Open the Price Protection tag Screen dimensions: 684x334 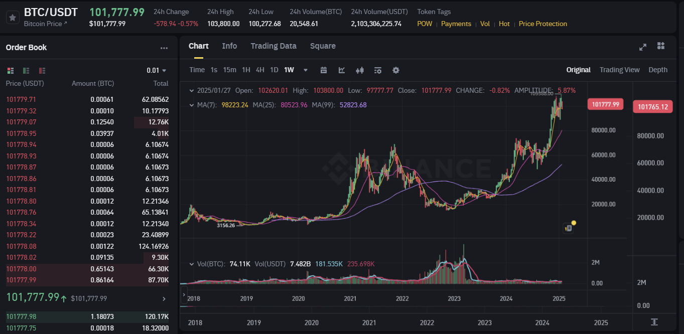(x=543, y=24)
